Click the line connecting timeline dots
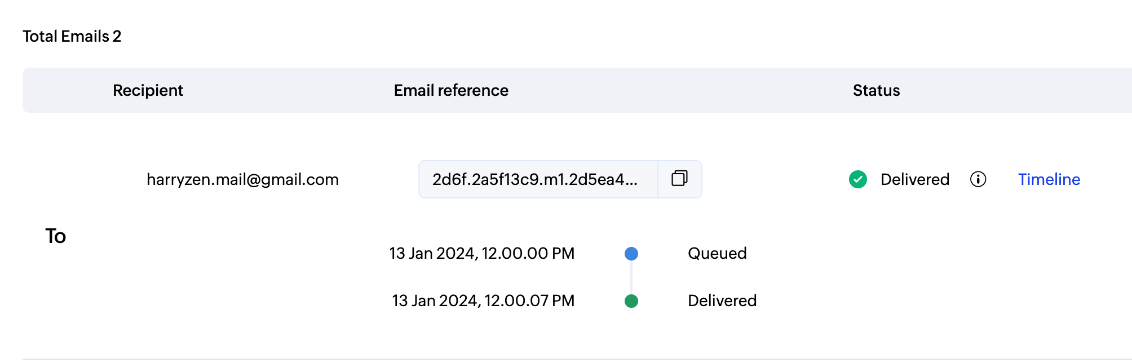Screen dimensions: 1132x362 (x=631, y=277)
